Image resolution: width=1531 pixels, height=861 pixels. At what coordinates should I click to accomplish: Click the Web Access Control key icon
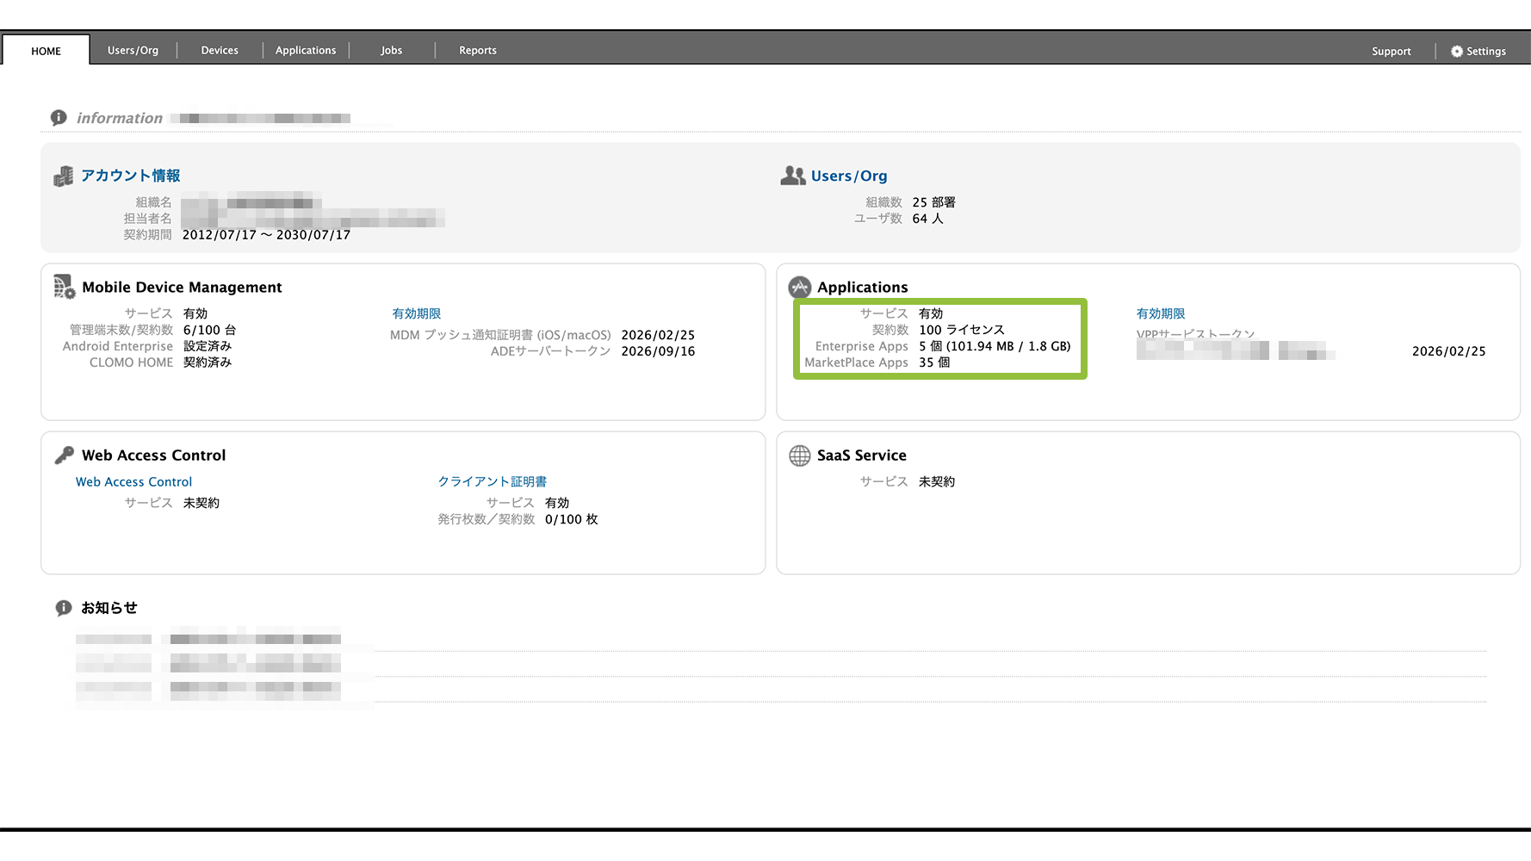(x=64, y=455)
